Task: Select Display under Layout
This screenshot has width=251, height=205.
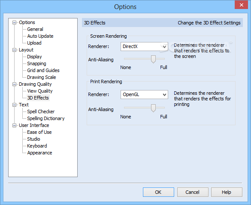Action: tap(34, 57)
